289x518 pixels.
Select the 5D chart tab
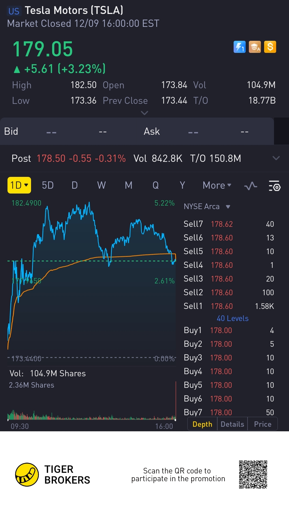pos(48,185)
